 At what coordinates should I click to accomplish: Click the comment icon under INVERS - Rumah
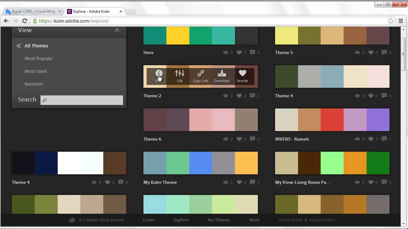click(384, 139)
